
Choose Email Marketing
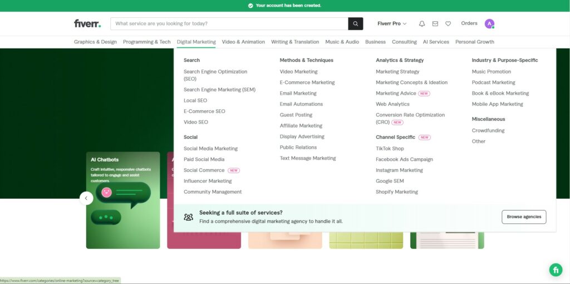pos(298,94)
